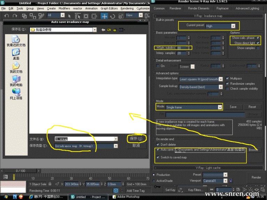Go back to previous folder in save dialog
The width and height of the screenshot is (267, 200).
103,30
